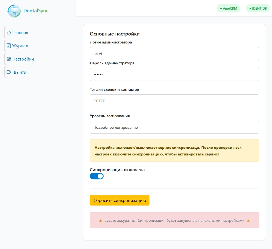This screenshot has height=249, width=272.
Task: Click the house icon beside Главная
Action: point(9,32)
